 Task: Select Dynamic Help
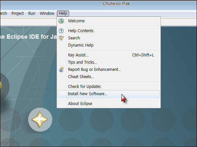[109, 45]
